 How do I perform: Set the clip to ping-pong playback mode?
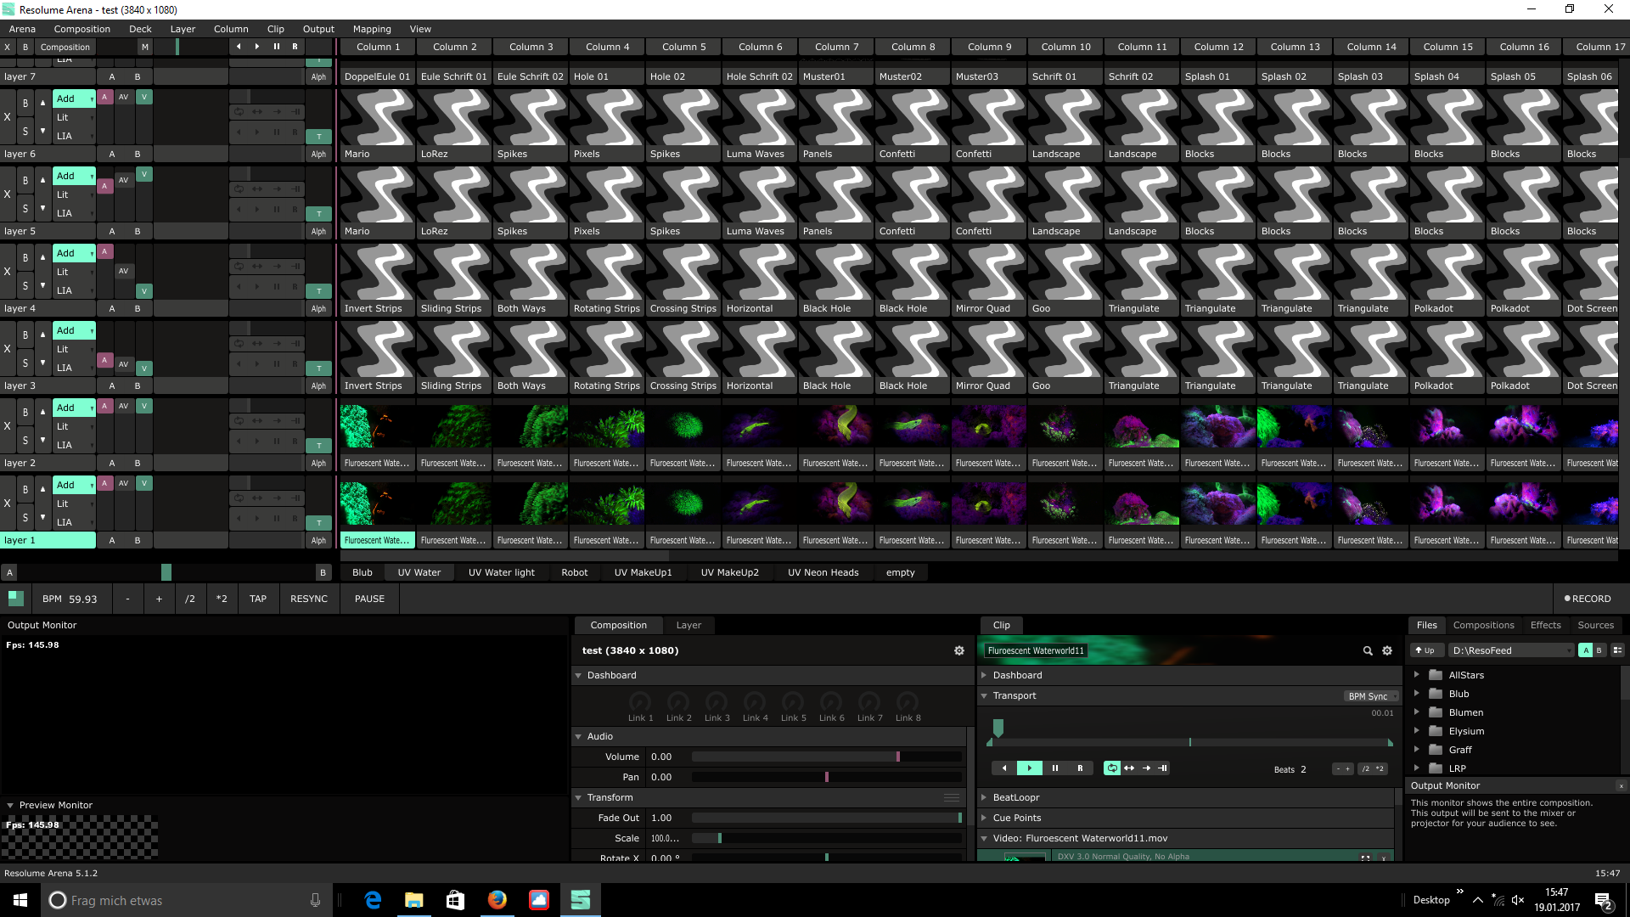1129,768
